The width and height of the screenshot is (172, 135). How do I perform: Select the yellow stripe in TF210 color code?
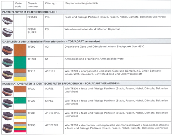(20, 79)
